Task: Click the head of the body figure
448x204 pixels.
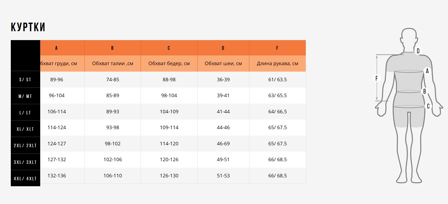Action: [x=409, y=38]
